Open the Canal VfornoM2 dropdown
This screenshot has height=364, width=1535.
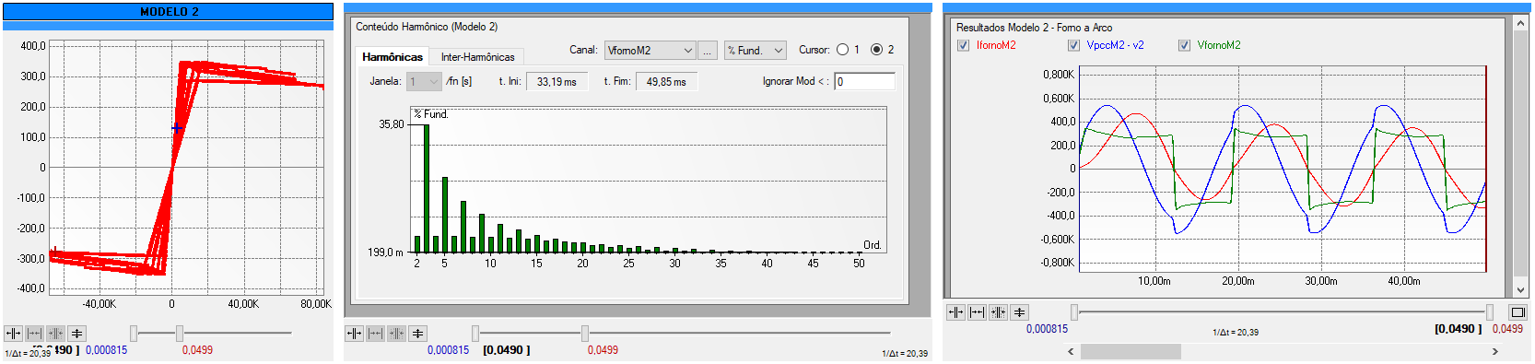click(x=650, y=51)
